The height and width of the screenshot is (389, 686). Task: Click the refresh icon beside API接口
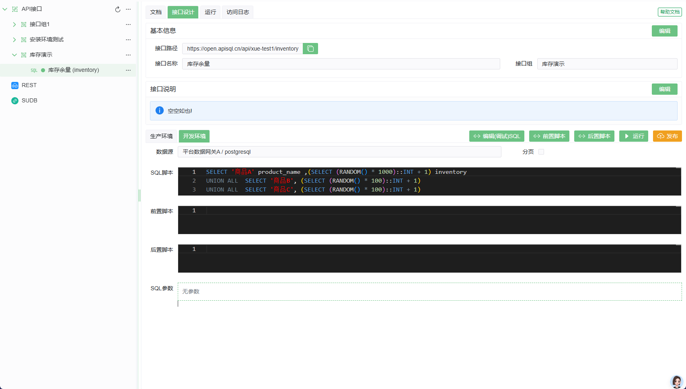click(118, 9)
